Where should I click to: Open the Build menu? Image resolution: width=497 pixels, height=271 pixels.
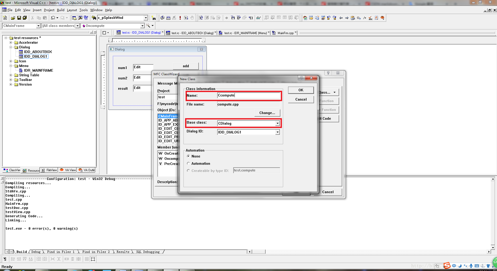[x=61, y=10]
